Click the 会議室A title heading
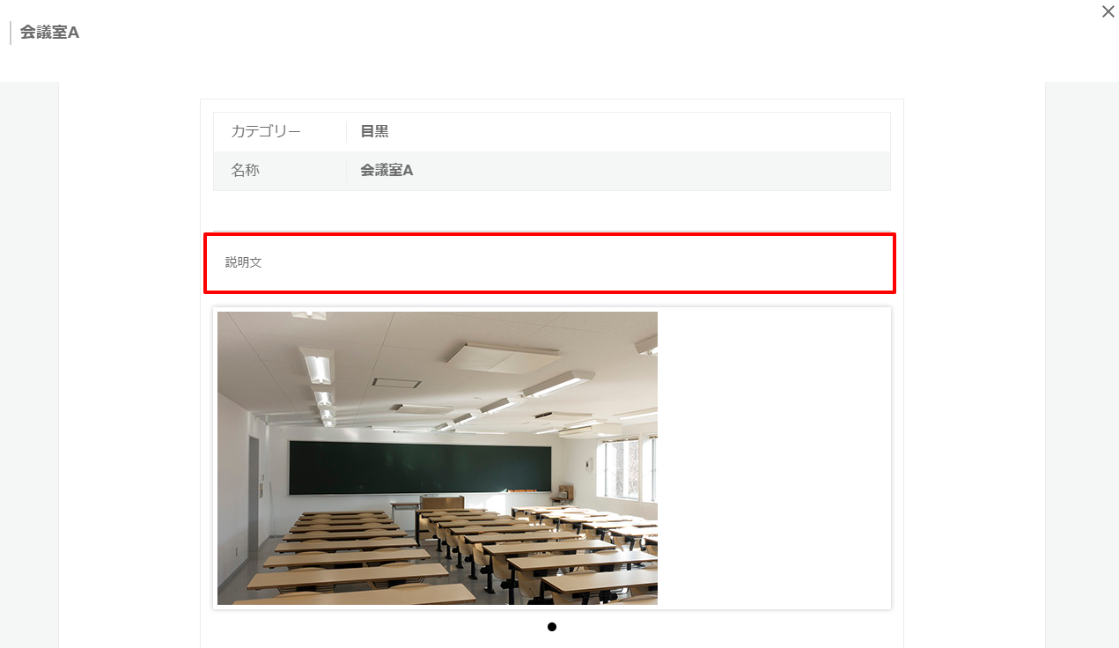Image resolution: width=1119 pixels, height=648 pixels. point(49,33)
